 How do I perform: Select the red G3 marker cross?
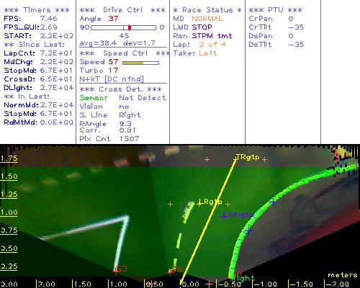tap(115, 271)
